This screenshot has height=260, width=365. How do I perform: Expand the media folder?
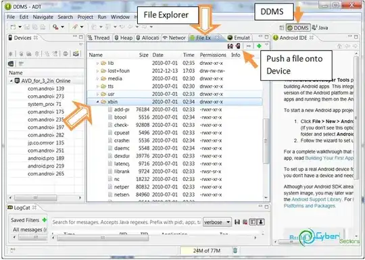point(97,79)
